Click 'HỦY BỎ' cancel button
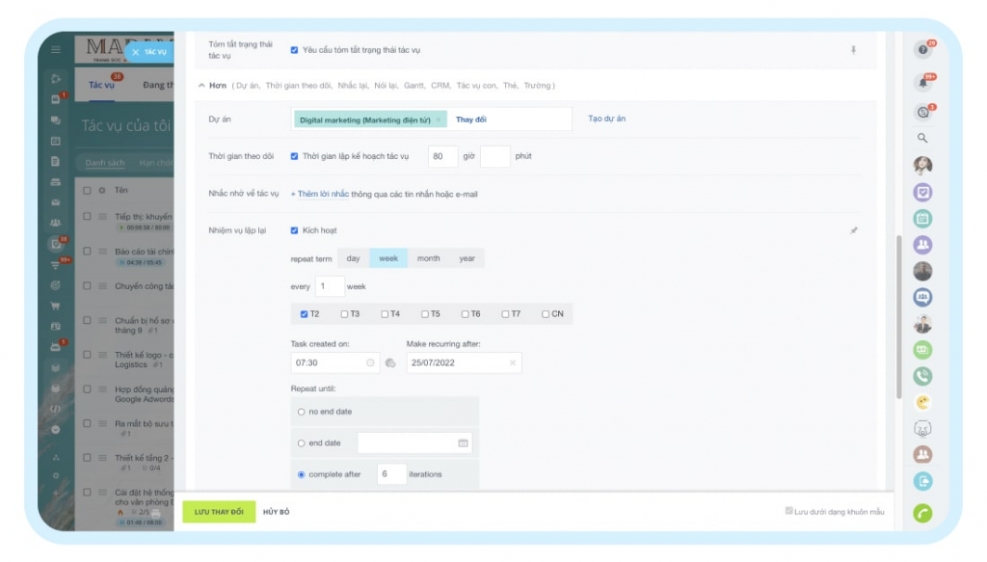The height and width of the screenshot is (562, 987). click(277, 512)
